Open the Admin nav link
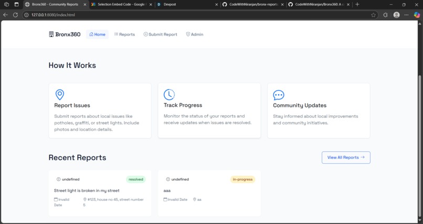Viewport: 423px width, 224px height. pos(195,35)
